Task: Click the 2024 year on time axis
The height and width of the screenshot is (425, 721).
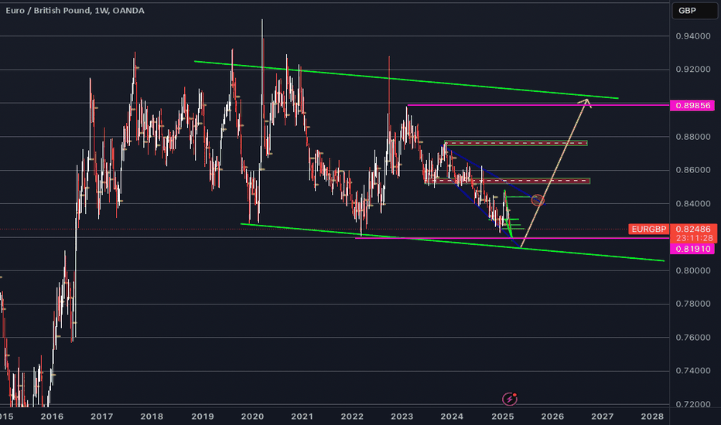Action: (x=452, y=416)
